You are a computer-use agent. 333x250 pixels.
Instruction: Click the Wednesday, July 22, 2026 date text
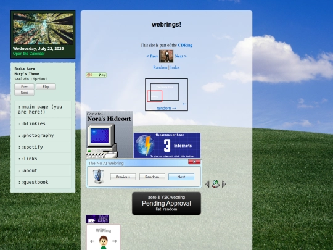38,49
